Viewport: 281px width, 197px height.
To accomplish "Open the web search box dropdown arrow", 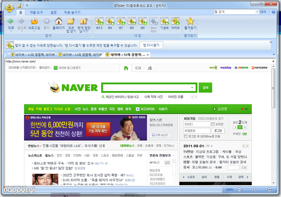I will pyautogui.click(x=257, y=12).
